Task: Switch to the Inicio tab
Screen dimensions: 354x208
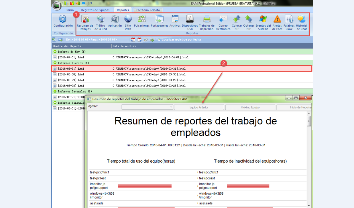Action: (70, 10)
